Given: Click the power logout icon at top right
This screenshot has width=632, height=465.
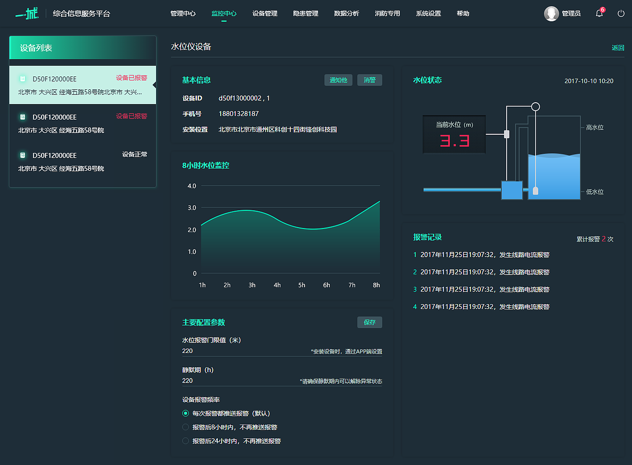Looking at the screenshot, I should 620,13.
